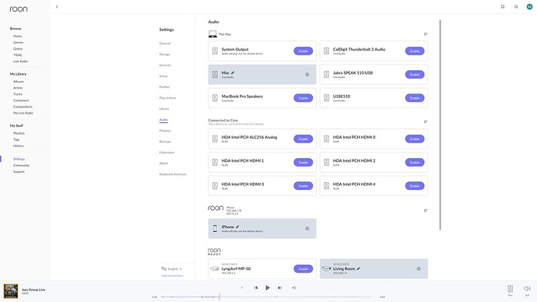Skip to next track
Image resolution: width=537 pixels, height=302 pixels.
pos(279,288)
